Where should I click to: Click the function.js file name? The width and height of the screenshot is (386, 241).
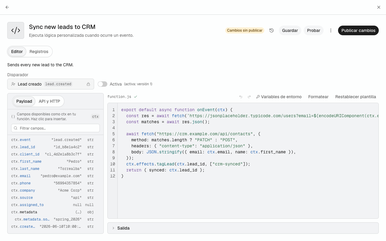tap(119, 97)
